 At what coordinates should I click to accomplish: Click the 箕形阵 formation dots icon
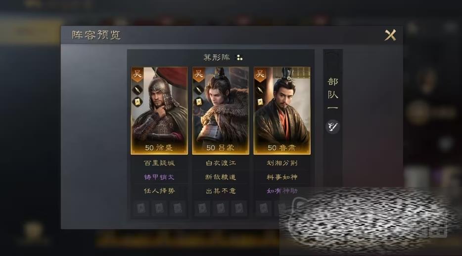[x=239, y=58]
